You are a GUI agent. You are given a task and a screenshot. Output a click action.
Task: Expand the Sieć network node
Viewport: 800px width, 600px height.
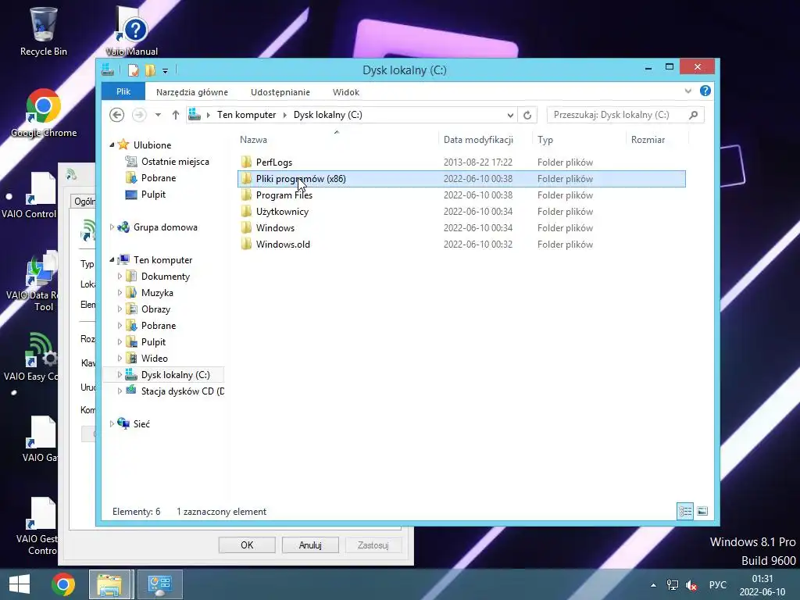click(112, 423)
